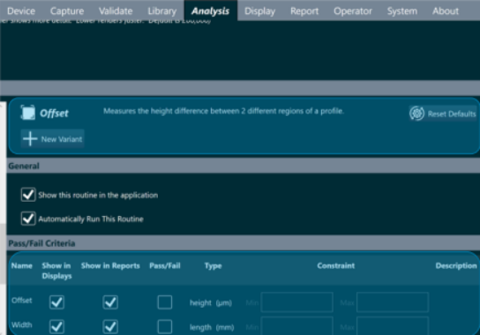Switch to the Capture tab
480x335 pixels.
(67, 11)
